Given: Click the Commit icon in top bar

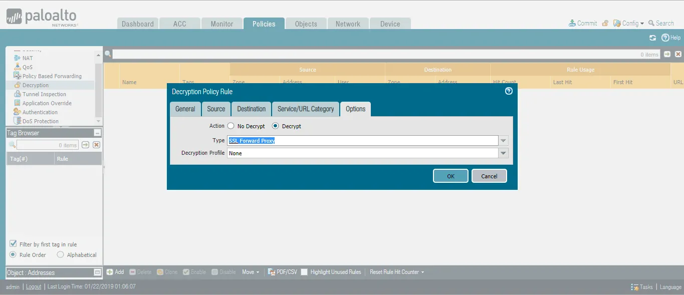Looking at the screenshot, I should [572, 23].
